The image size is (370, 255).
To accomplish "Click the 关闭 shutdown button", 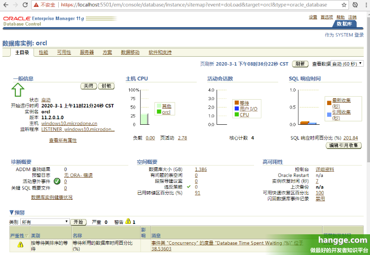I will pyautogui.click(x=88, y=86).
